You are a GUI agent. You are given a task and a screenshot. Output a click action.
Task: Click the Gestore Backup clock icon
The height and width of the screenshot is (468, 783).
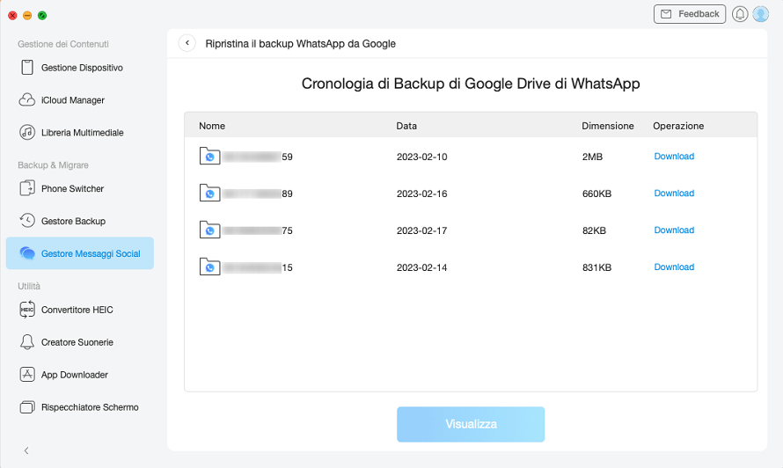[x=27, y=221]
